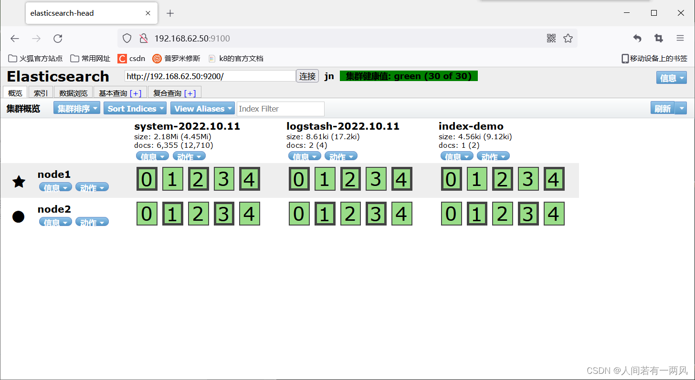This screenshot has height=380, width=695.
Task: Open the Sort Indices dropdown
Action: (135, 109)
